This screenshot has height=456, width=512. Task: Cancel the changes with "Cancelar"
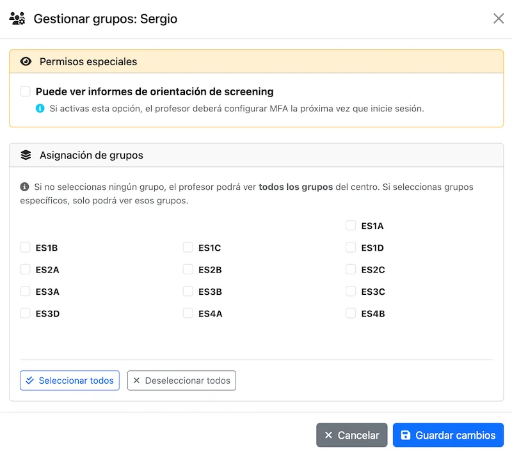pyautogui.click(x=351, y=435)
